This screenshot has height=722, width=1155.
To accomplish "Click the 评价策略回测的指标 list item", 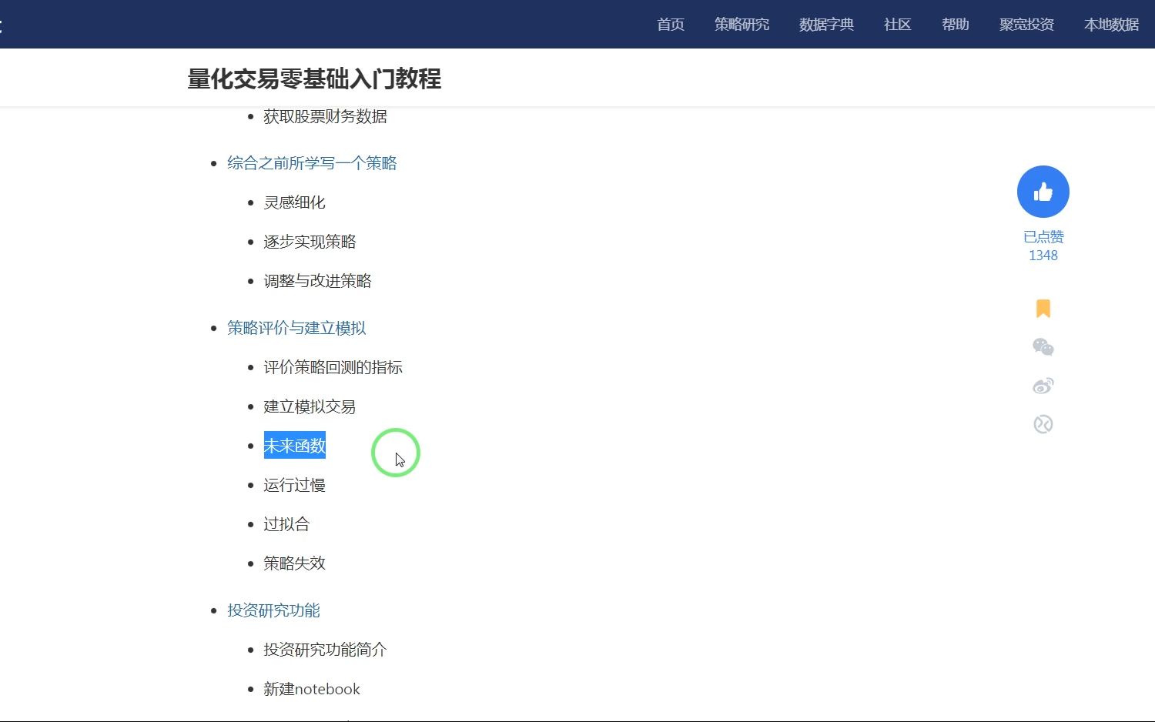I will click(333, 367).
